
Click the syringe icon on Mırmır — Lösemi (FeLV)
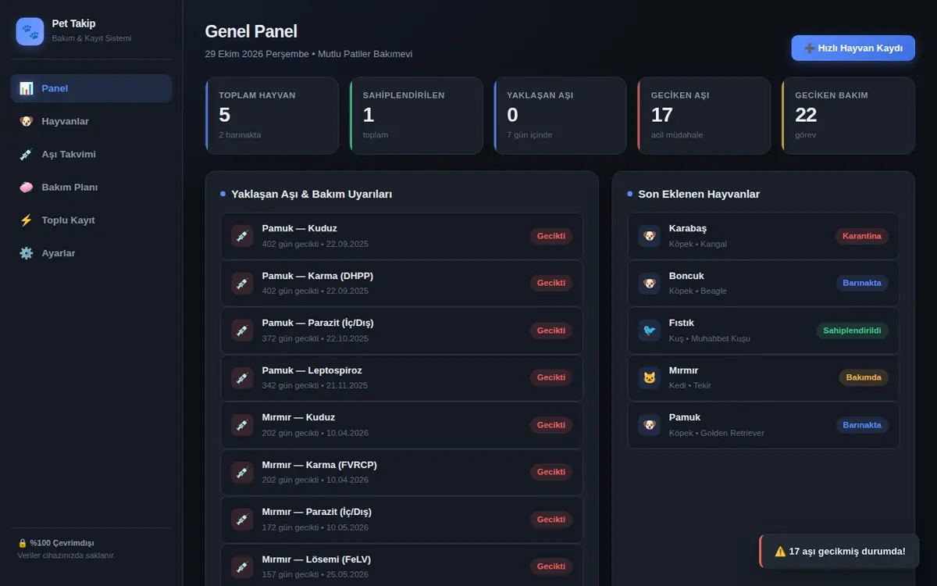tap(242, 566)
